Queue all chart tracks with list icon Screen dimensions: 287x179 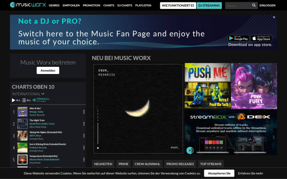(x=26, y=100)
